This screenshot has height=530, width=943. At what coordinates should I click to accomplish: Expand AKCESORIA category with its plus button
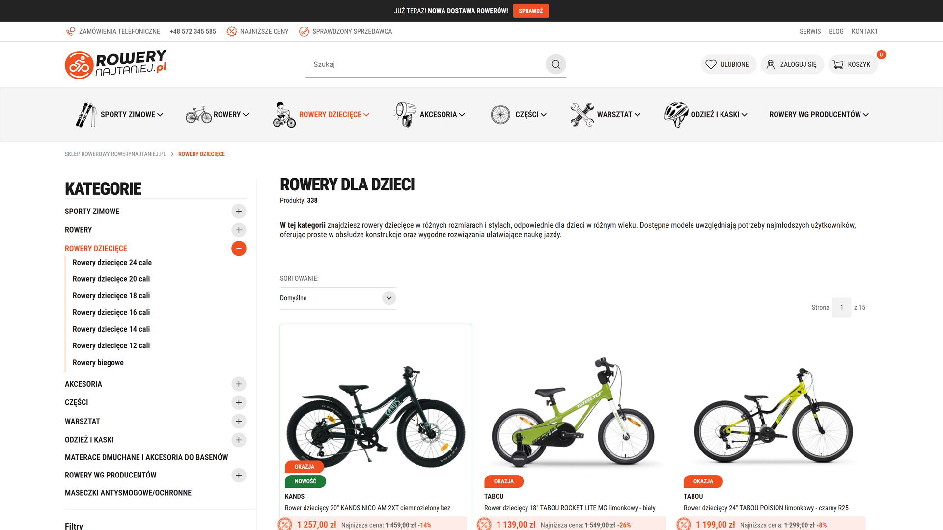coord(239,384)
